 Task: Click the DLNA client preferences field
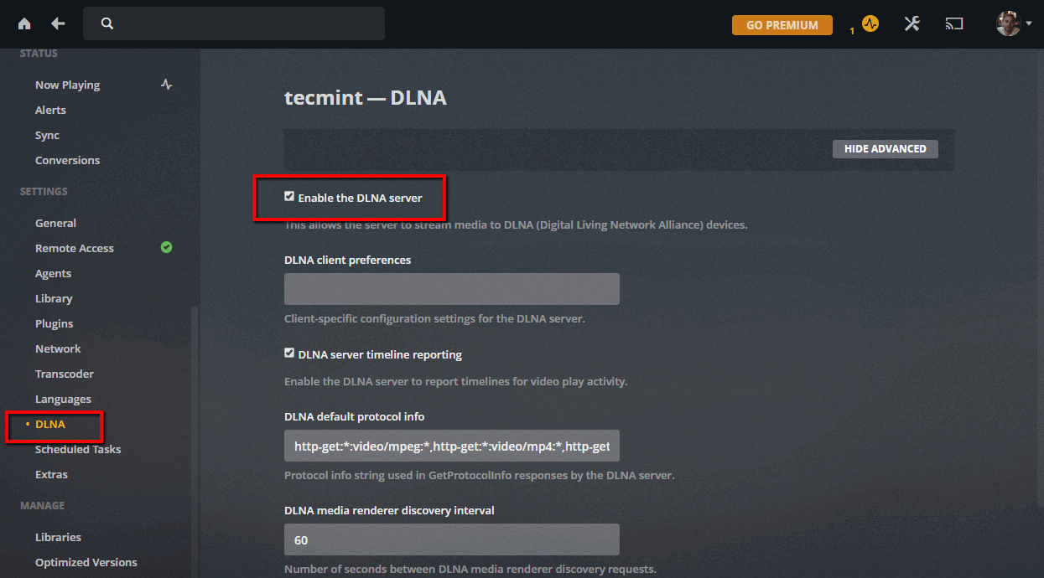(451, 289)
